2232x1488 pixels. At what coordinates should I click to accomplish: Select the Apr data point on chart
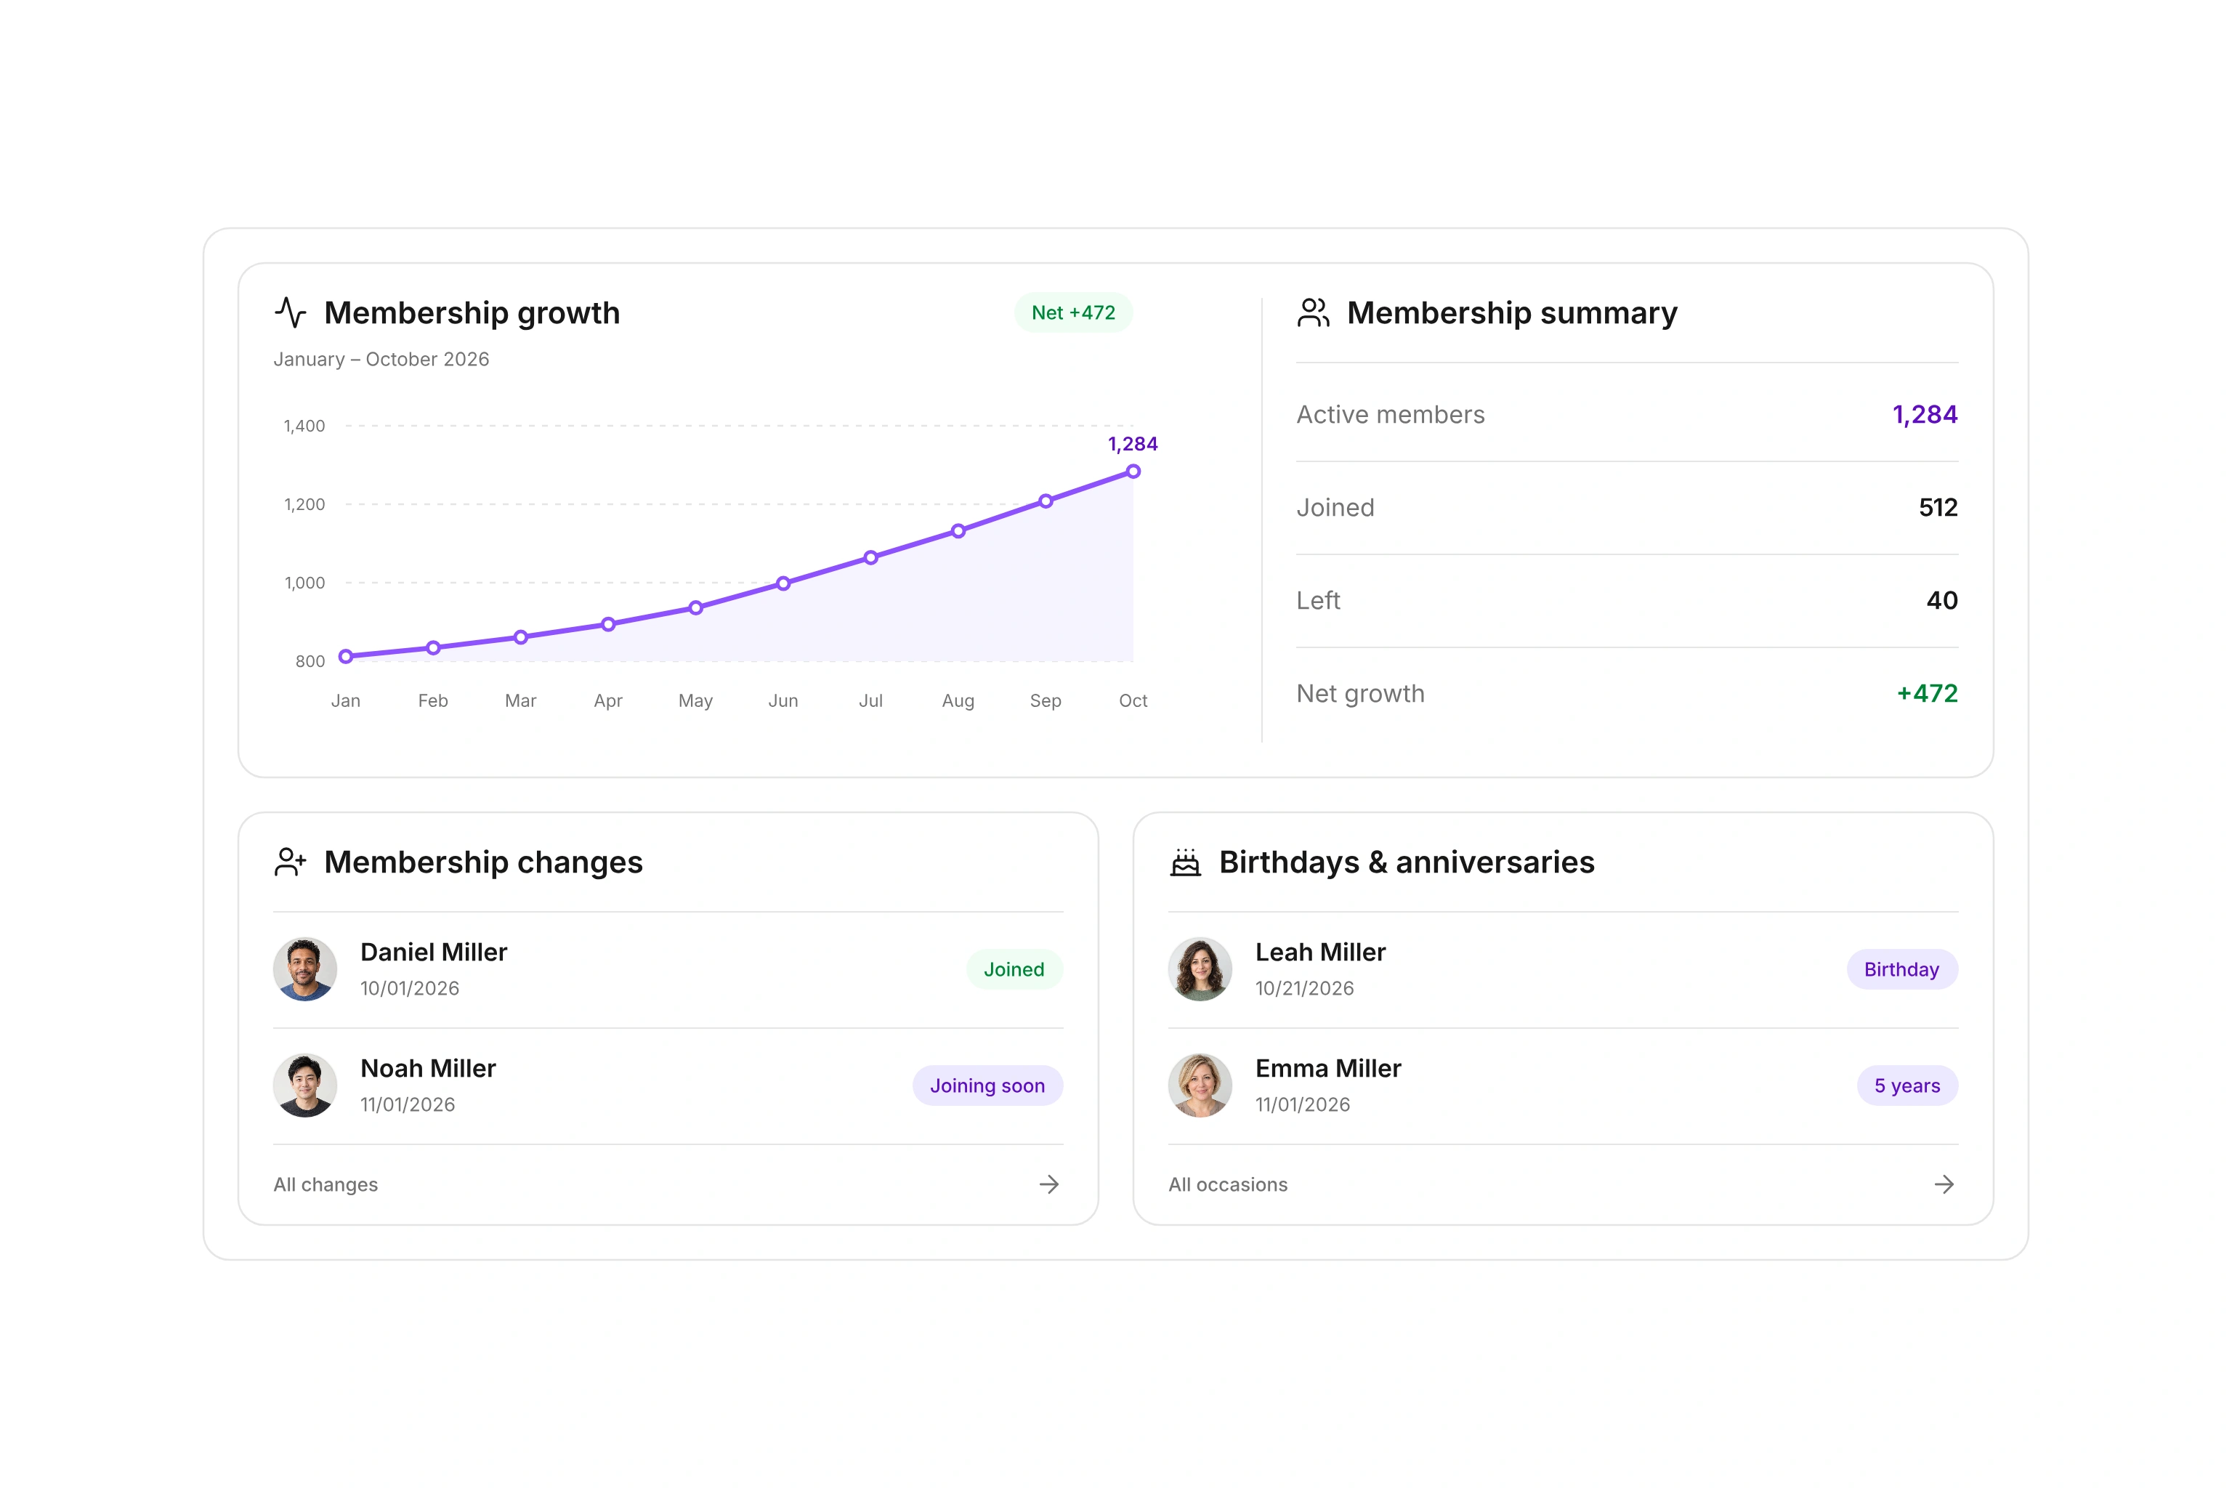pos(608,624)
